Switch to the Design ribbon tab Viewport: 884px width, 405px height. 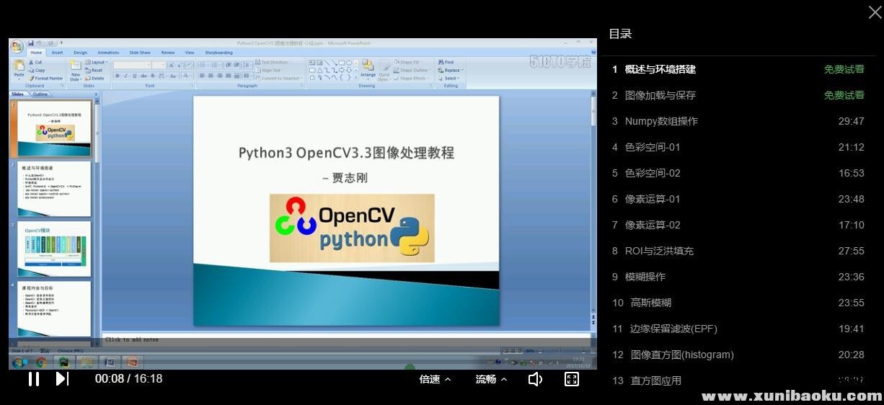(x=80, y=53)
